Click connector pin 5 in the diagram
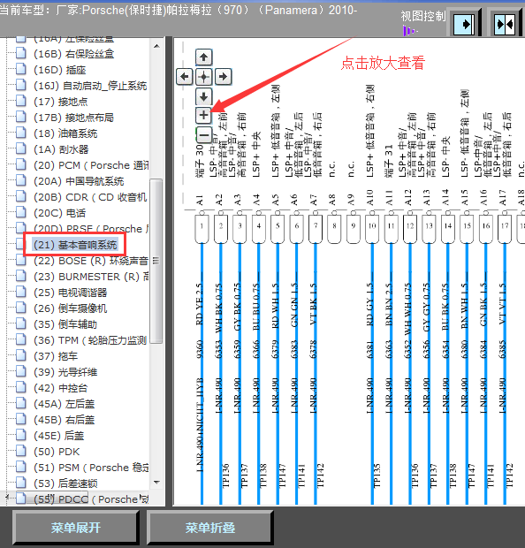Viewport: 525px width, 548px height. 278,229
